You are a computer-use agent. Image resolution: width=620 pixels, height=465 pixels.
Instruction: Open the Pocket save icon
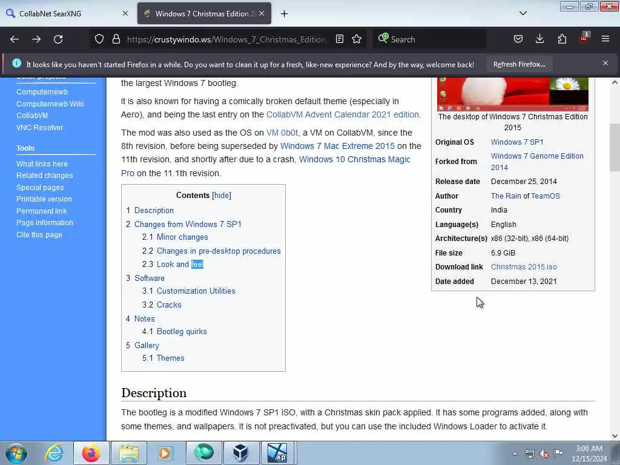click(518, 39)
